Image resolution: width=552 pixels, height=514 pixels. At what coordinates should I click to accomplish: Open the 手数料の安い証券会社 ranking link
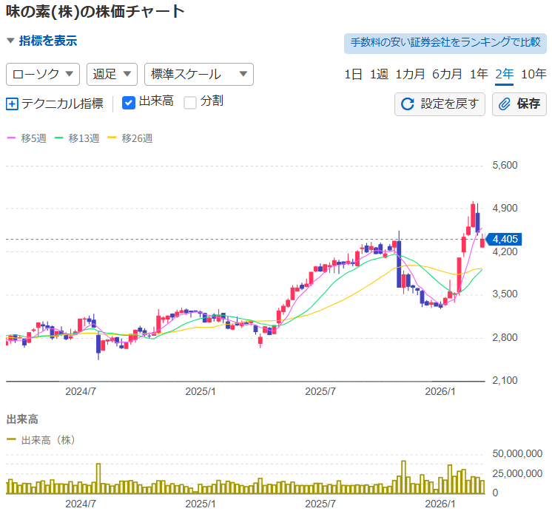(445, 43)
